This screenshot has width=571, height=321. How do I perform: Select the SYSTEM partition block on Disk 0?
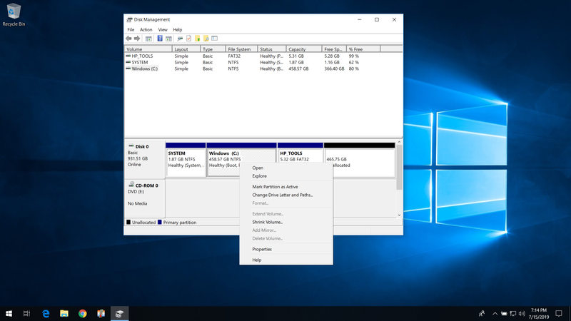186,160
